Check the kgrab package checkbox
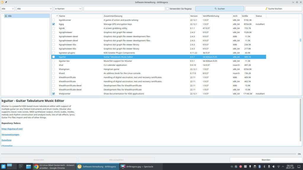Screen dimensions: 303x170 tap(54, 28)
